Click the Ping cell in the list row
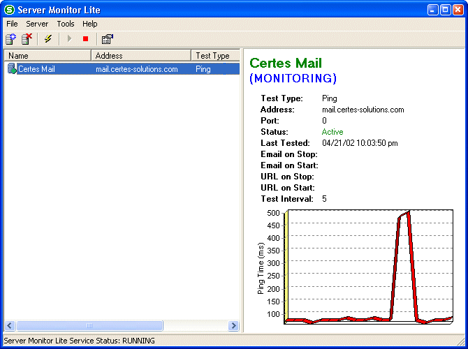This screenshot has height=349, width=468. pos(203,69)
